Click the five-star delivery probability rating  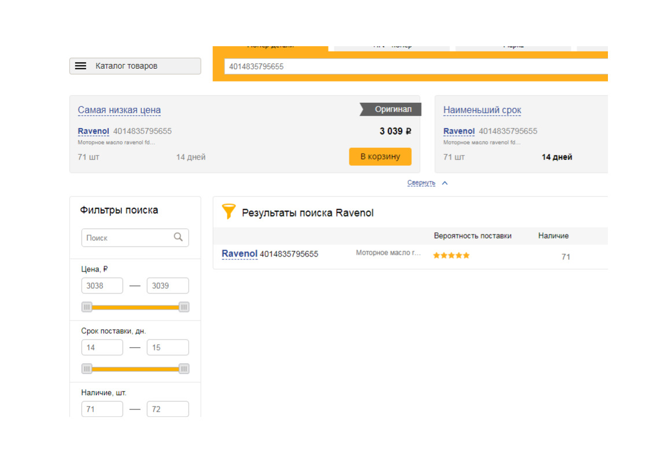tap(451, 255)
